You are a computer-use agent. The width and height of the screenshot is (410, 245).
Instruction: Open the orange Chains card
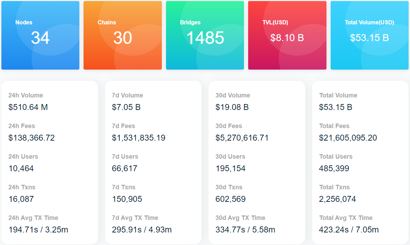[123, 35]
